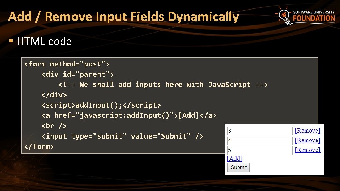The width and height of the screenshot is (340, 191).
Task: Click the Software University Foundation logo
Action: tap(305, 16)
